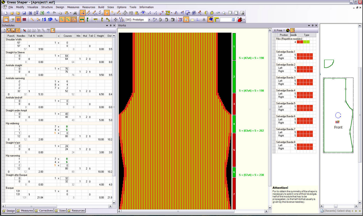Screen dimensions: 363x216
Task: Expand the yellow shapes dropdown arrow
Action: pos(172,13)
